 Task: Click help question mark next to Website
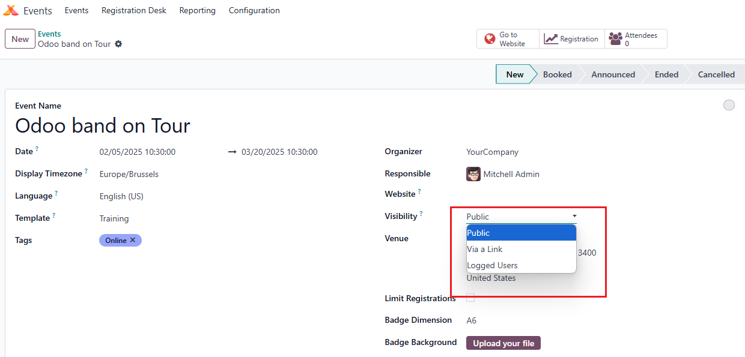click(419, 191)
